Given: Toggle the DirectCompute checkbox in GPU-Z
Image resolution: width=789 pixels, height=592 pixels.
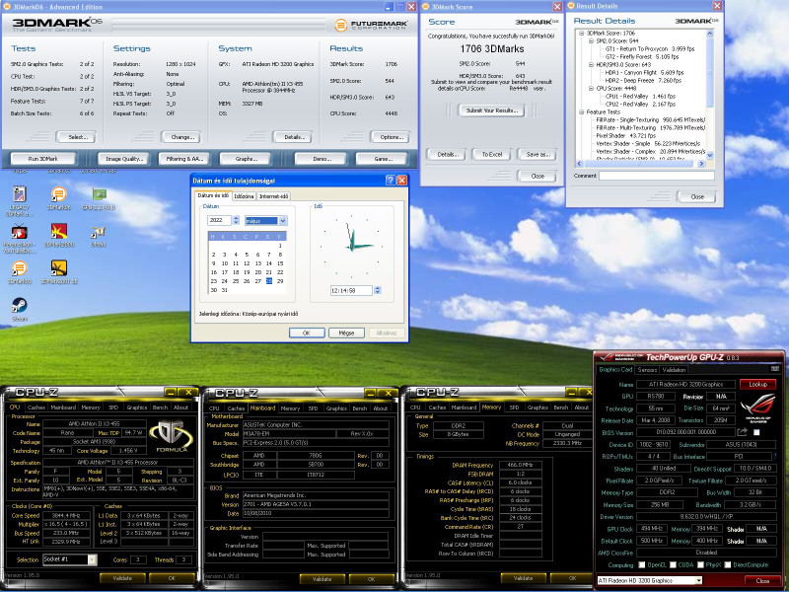Looking at the screenshot, I should (728, 564).
